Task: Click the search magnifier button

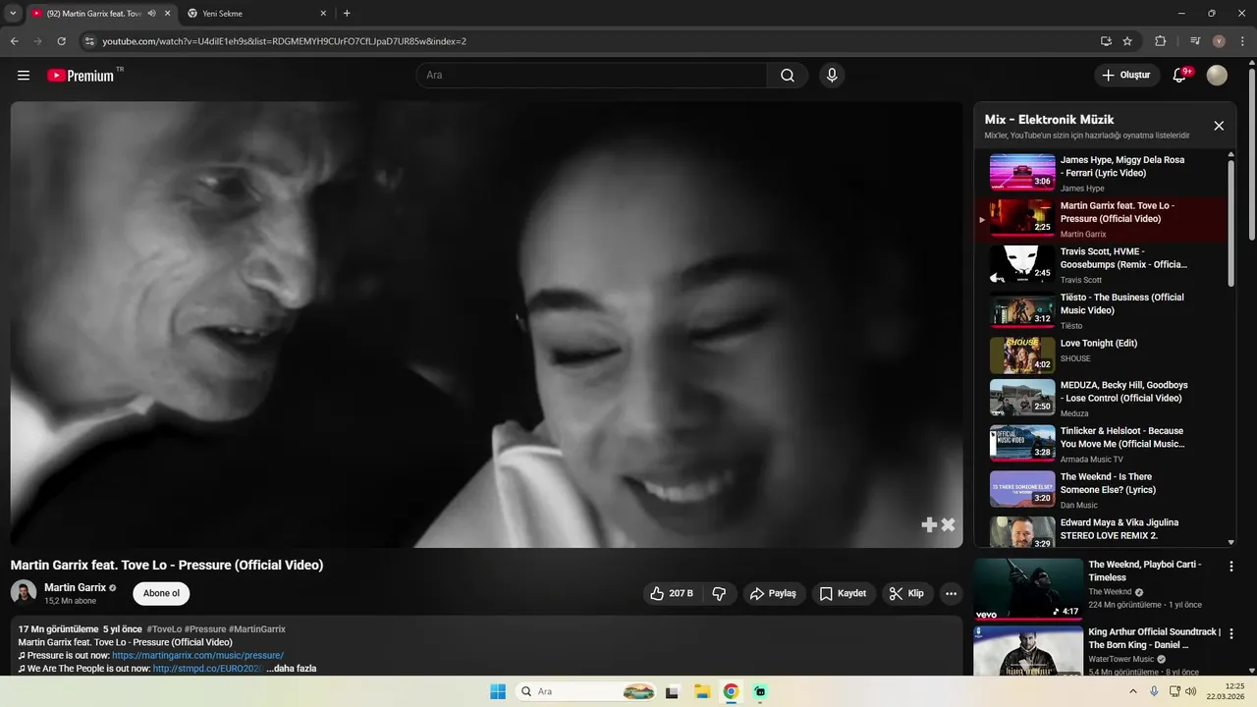Action: coord(788,76)
